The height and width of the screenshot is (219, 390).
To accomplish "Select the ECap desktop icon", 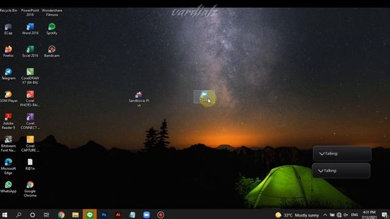I will pos(8,29).
